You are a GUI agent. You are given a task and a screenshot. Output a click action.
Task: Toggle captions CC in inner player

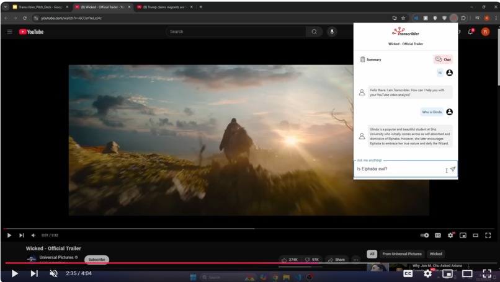coord(438,236)
